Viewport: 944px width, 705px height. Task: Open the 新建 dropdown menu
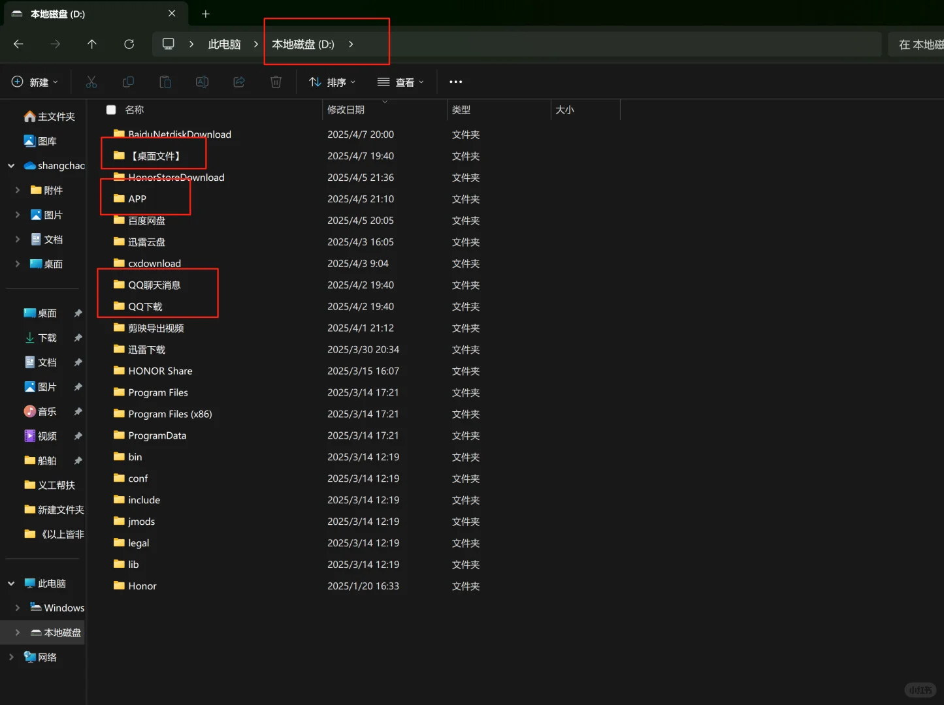(x=35, y=82)
